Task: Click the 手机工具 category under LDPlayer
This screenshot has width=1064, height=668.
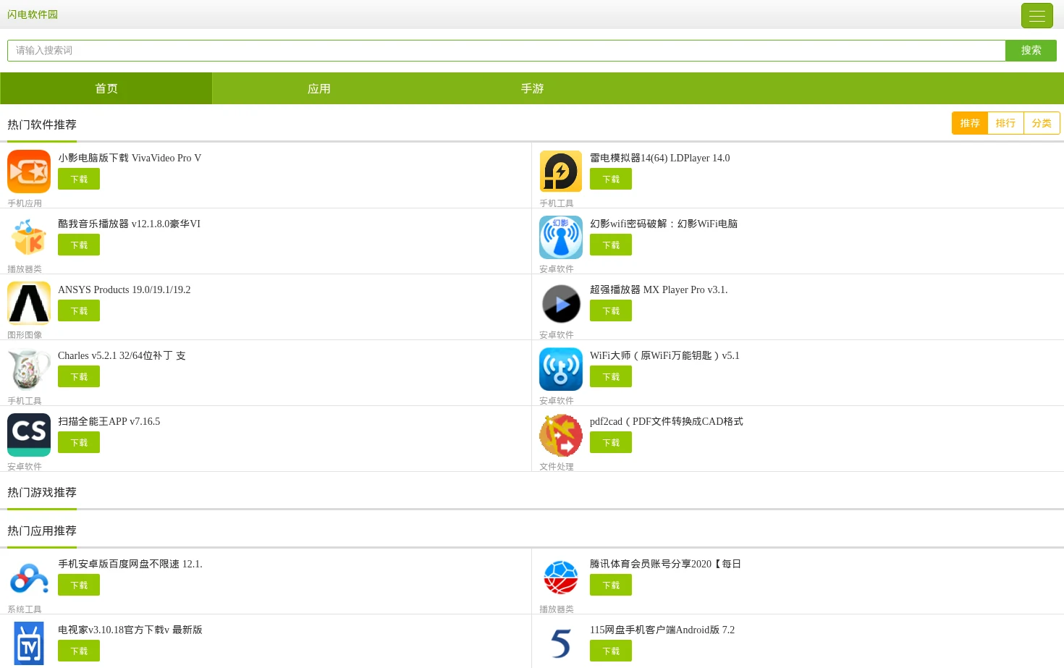Action: 557,203
